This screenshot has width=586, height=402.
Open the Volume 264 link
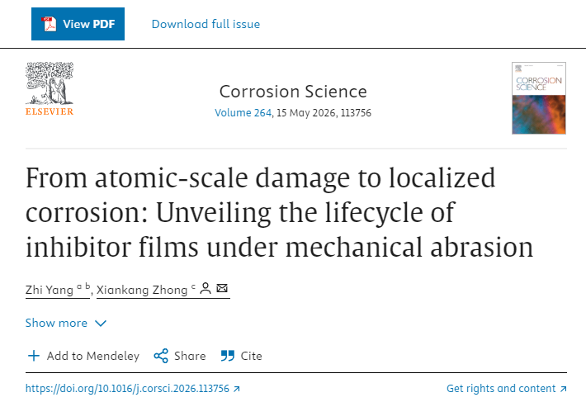point(243,112)
